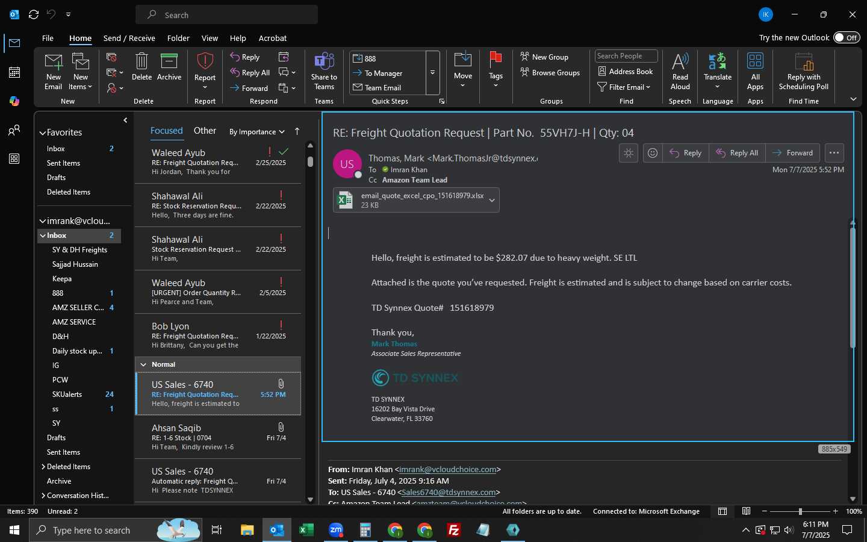Collapse the folder pane arrow
867x542 pixels.
click(125, 120)
